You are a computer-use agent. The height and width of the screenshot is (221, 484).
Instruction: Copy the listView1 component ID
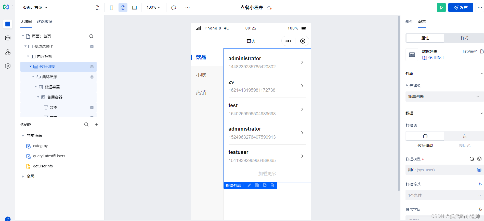(482, 52)
